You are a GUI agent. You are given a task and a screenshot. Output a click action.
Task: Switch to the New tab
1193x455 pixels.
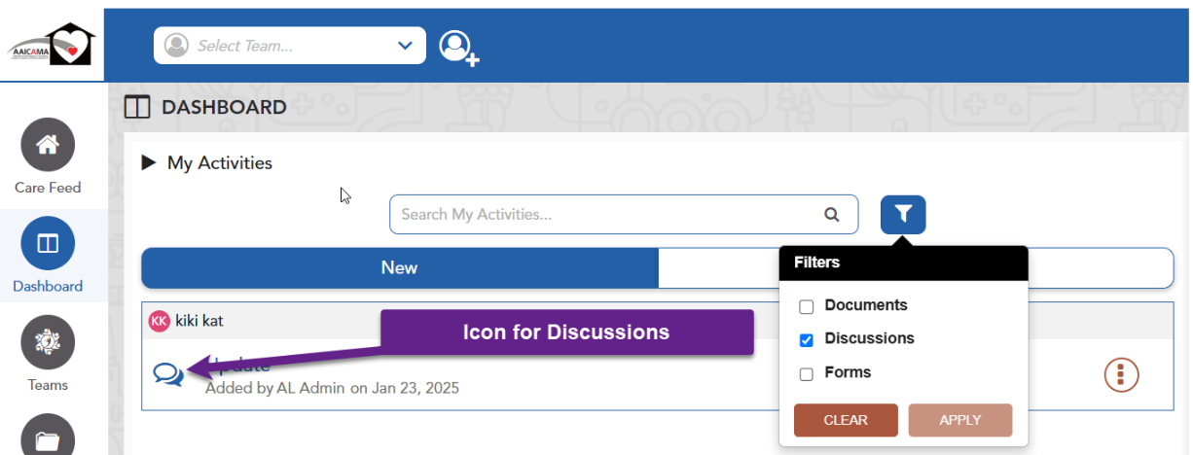(399, 268)
